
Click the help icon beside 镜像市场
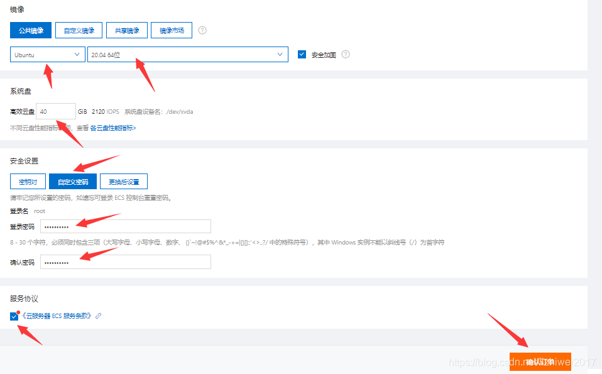pyautogui.click(x=202, y=30)
